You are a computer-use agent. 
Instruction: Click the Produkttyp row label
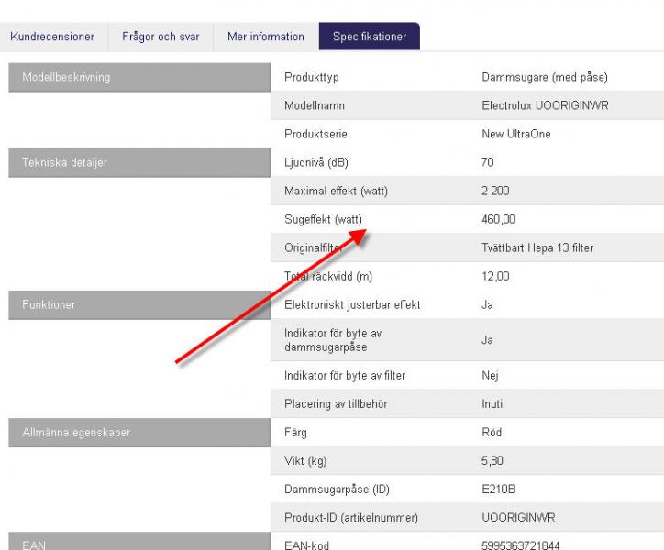[311, 78]
